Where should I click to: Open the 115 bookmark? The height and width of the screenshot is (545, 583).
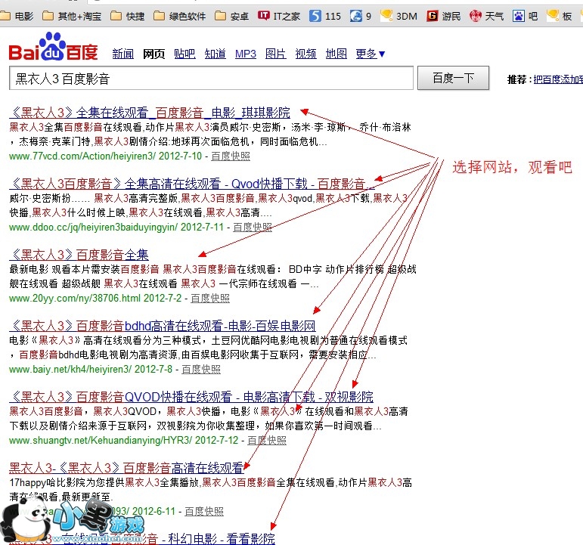point(325,16)
